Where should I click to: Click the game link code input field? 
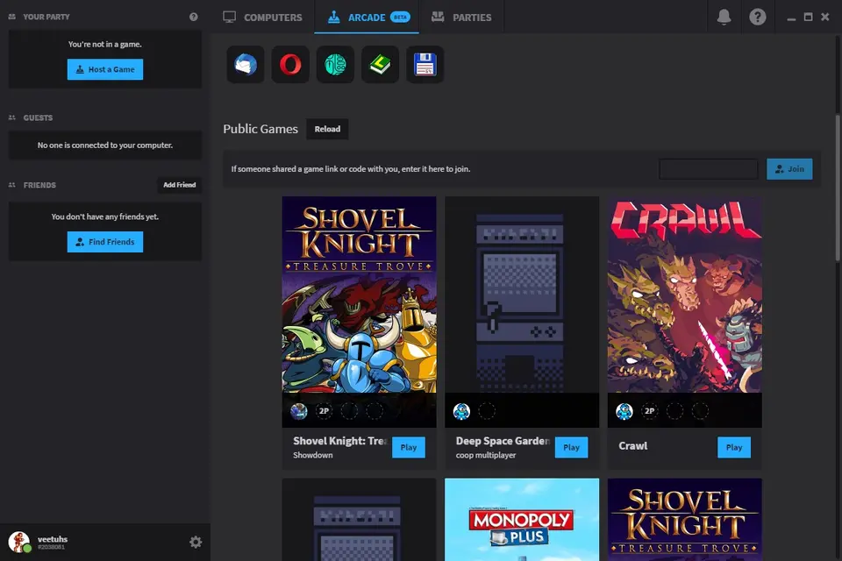(708, 169)
